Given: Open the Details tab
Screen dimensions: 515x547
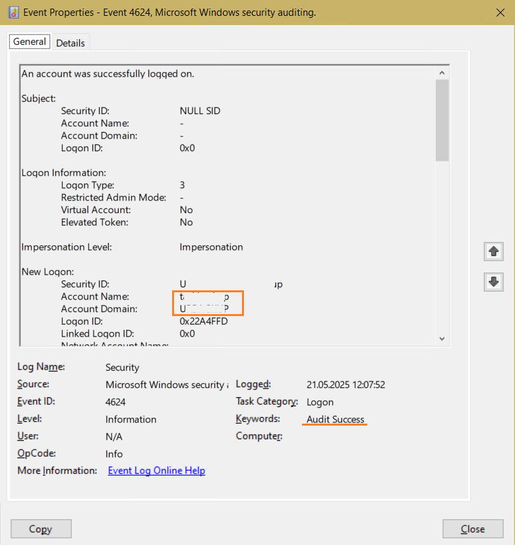Looking at the screenshot, I should [71, 43].
